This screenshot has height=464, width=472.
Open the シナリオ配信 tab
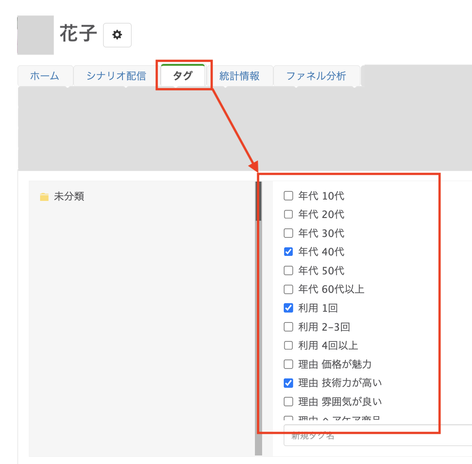116,76
